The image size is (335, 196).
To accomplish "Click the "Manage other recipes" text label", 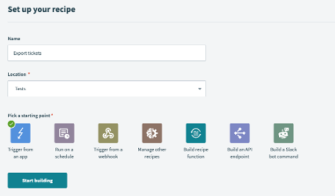I will tap(152, 153).
